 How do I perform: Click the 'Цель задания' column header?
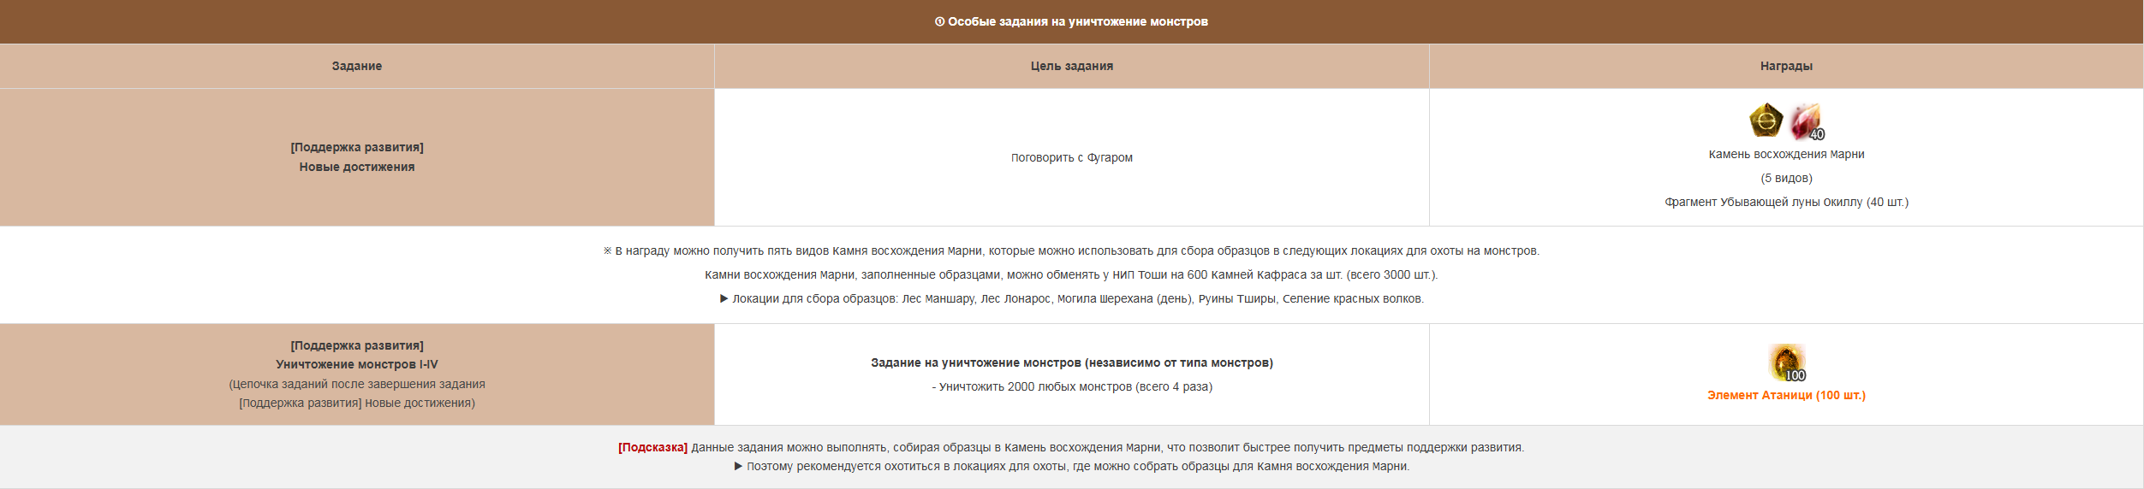point(1072,66)
